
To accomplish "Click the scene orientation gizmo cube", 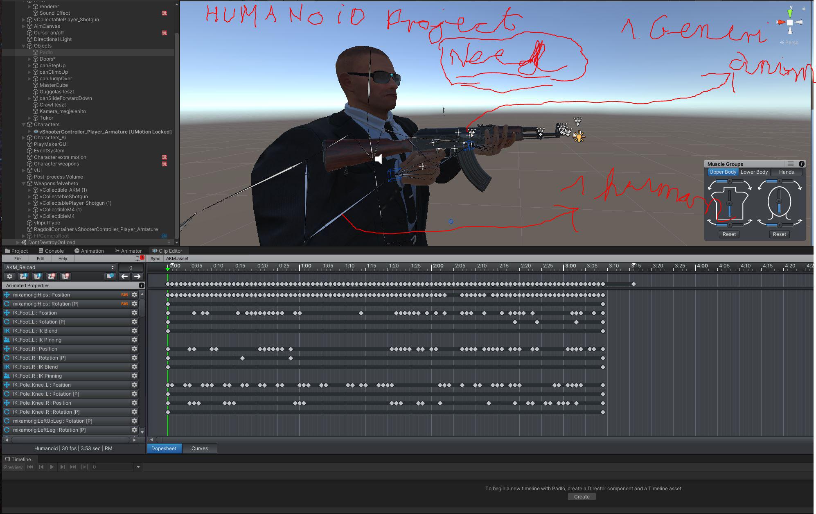I will coord(789,23).
